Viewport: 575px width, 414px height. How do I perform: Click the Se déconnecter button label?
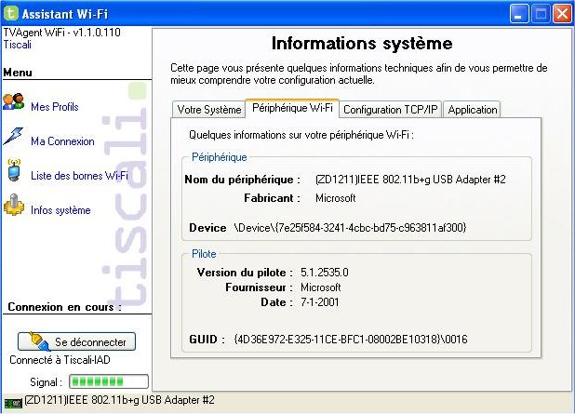(90, 342)
